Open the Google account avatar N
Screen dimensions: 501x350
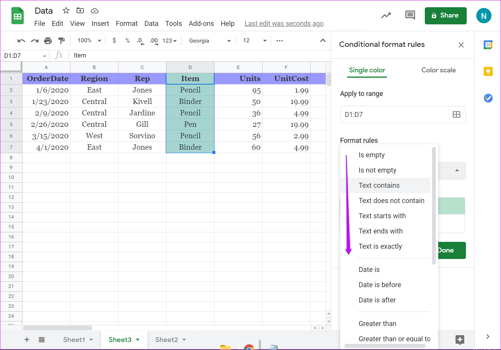(x=484, y=16)
